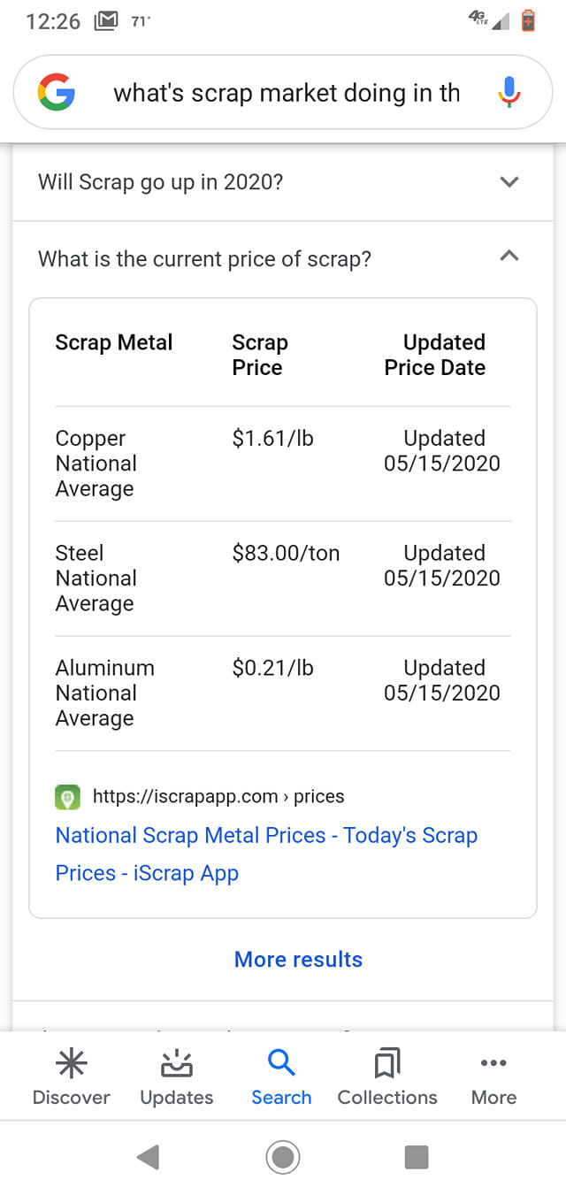
Task: Tap the search query input field
Action: (x=287, y=93)
